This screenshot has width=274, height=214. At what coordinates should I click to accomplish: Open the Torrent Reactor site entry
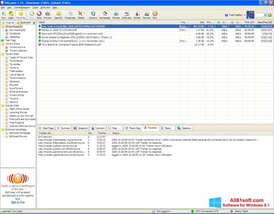[x=18, y=78]
